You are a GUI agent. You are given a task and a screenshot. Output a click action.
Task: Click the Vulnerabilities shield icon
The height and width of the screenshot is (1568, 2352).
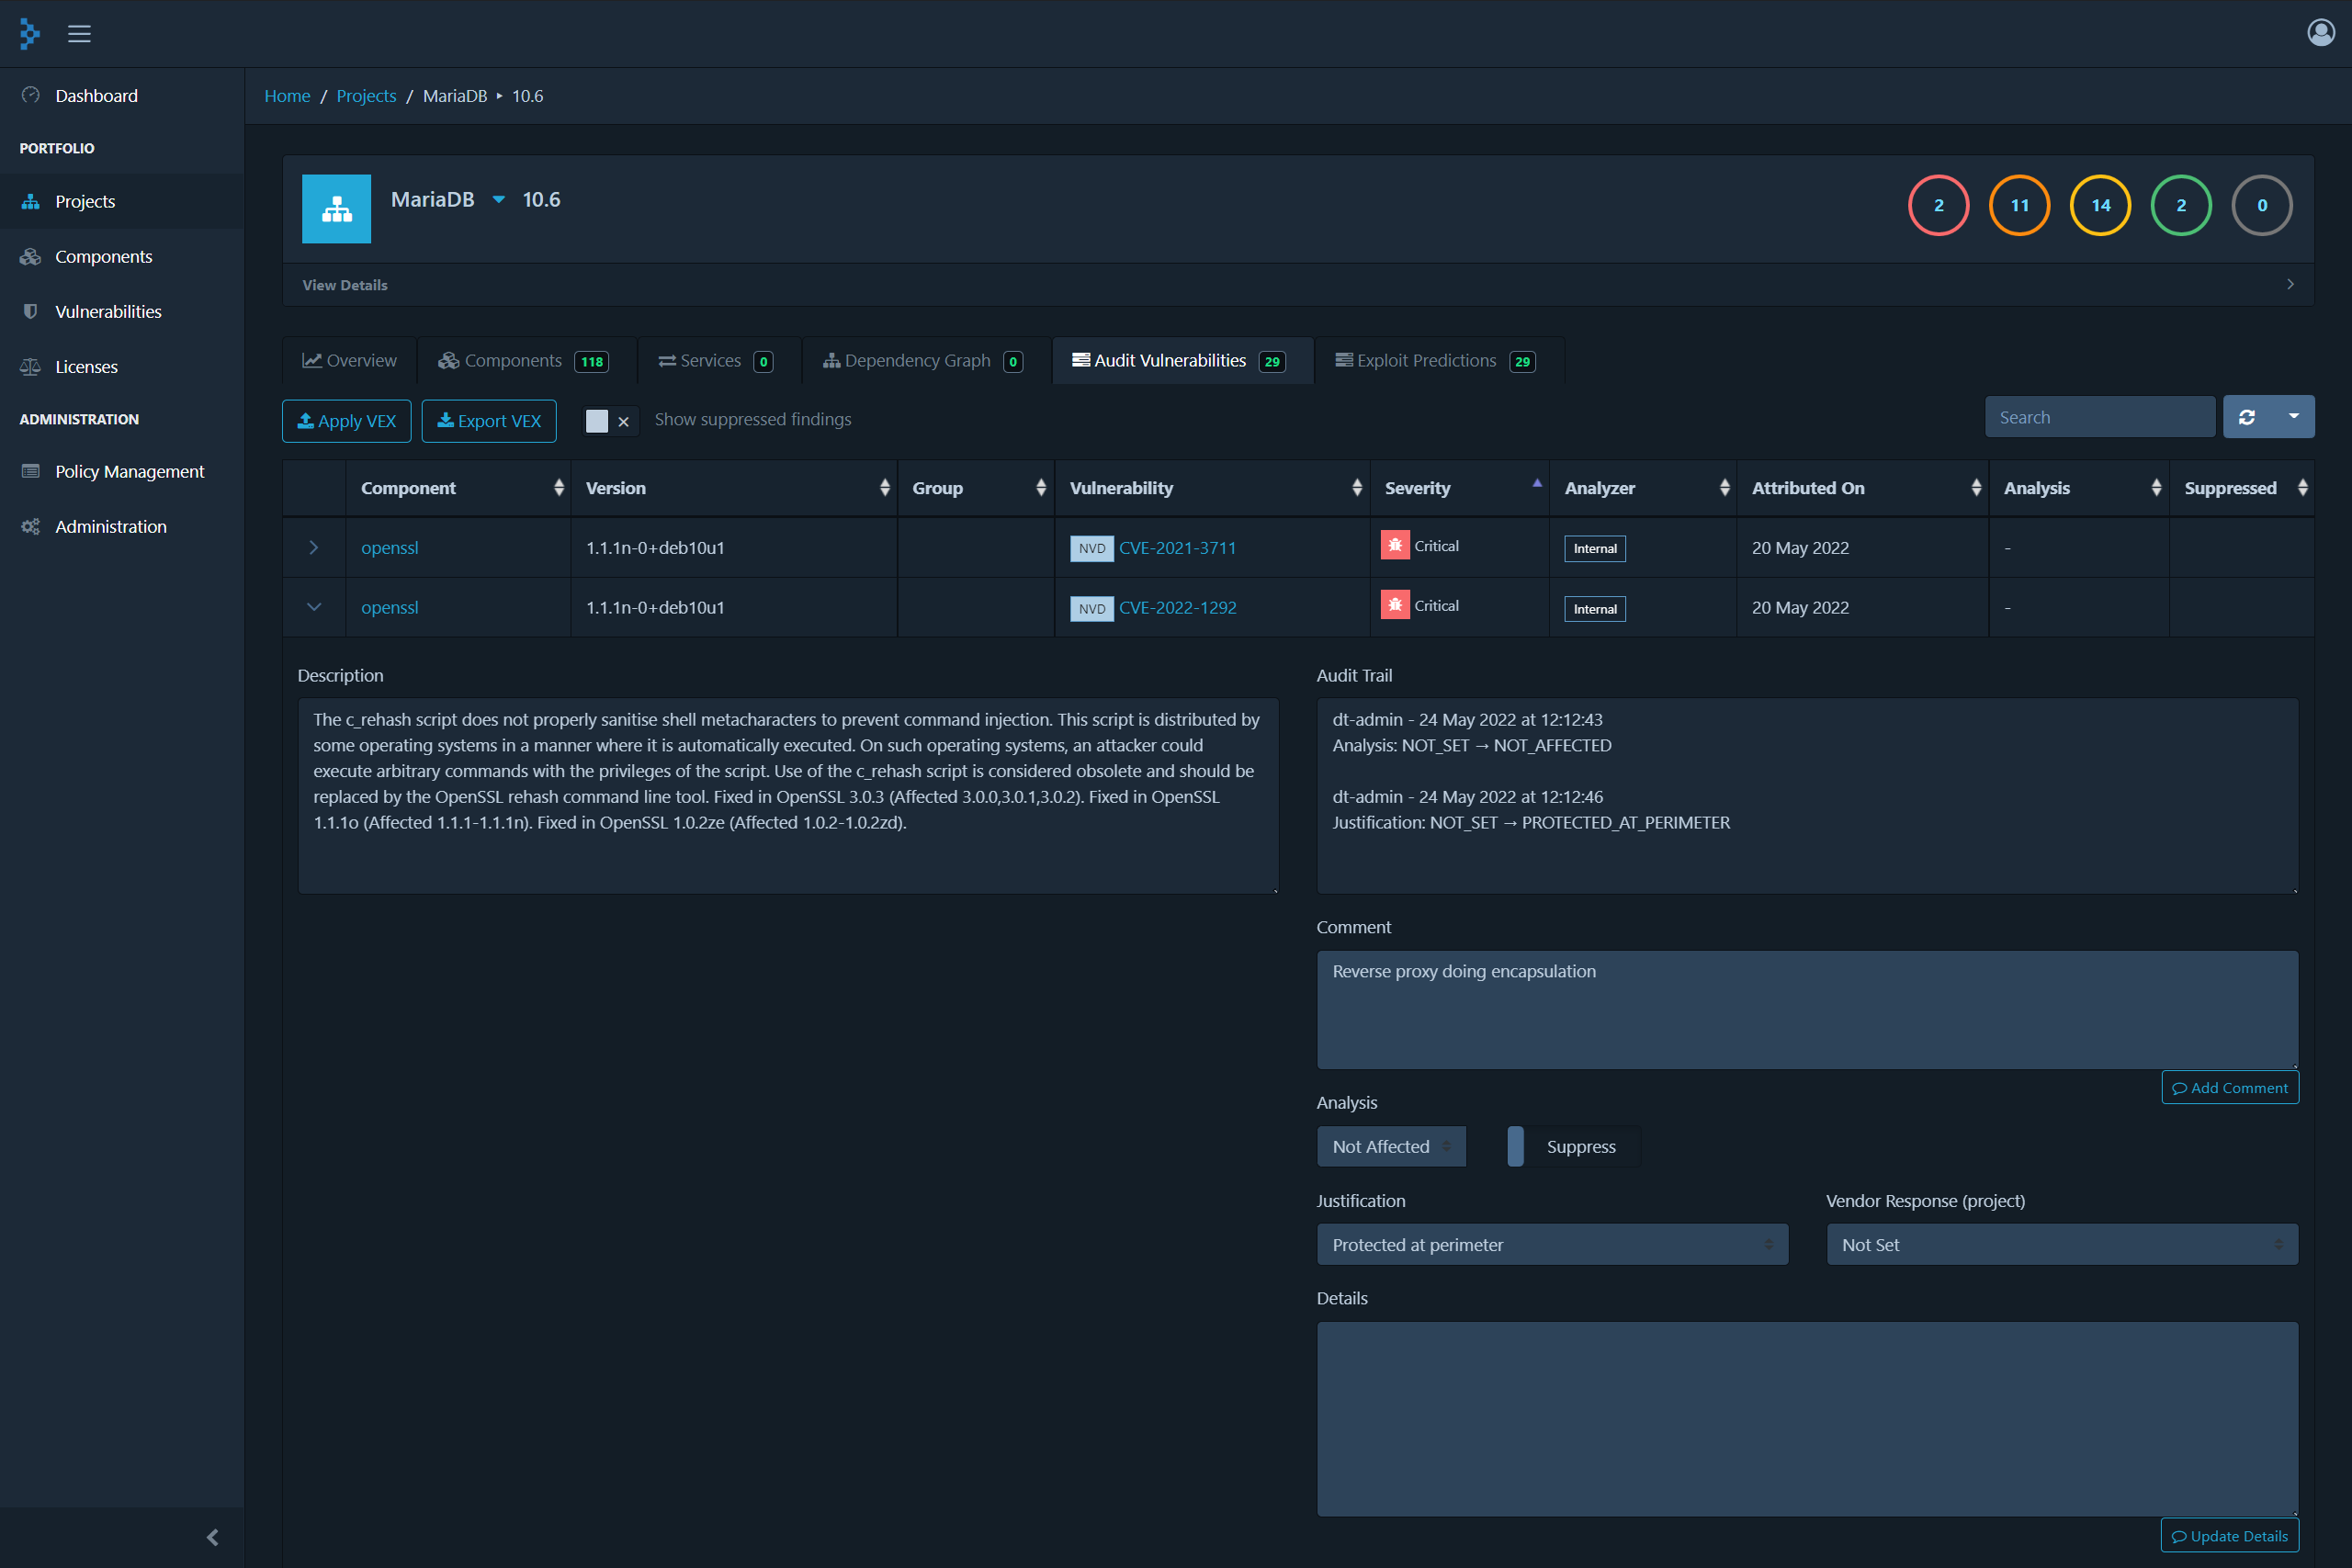30,311
